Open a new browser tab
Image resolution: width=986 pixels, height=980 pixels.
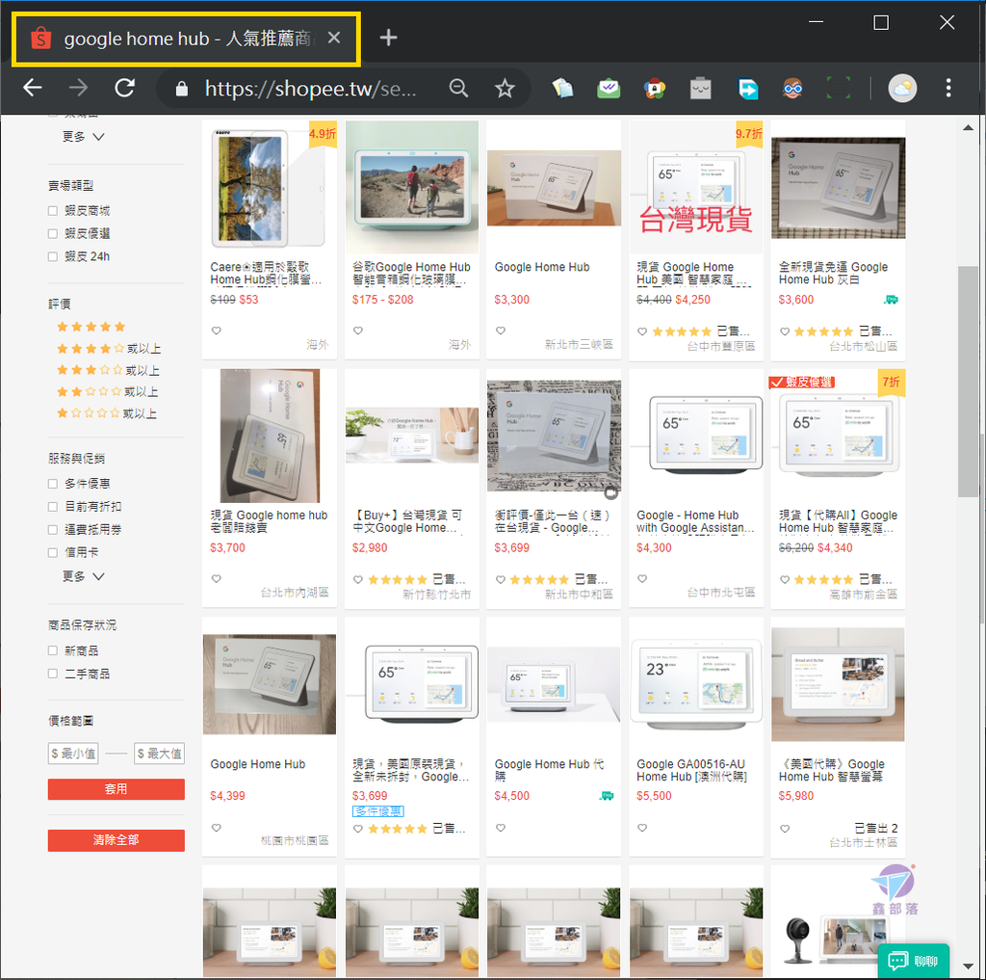389,38
